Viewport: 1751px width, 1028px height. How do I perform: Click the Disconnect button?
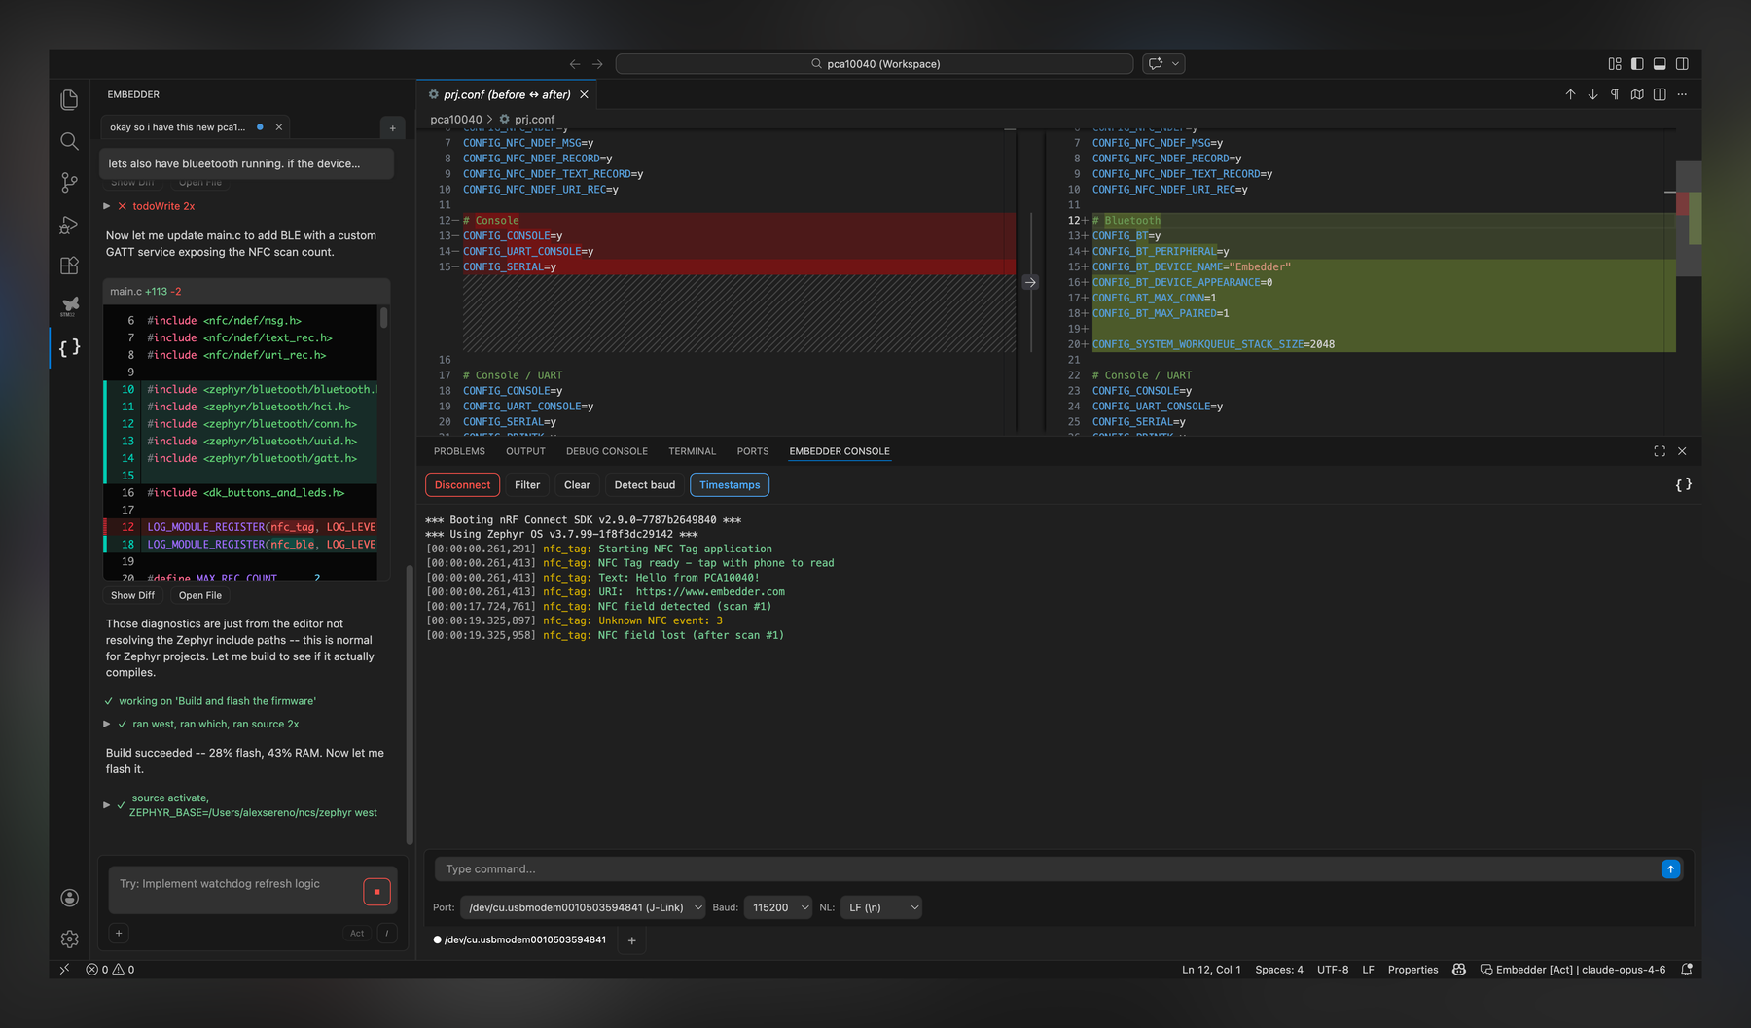click(x=462, y=485)
